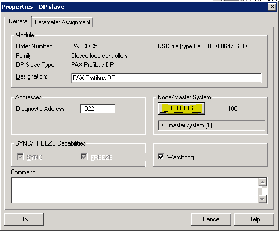The image size is (279, 231).
Task: Toggle the Watchdog checkbox
Action: click(x=161, y=157)
